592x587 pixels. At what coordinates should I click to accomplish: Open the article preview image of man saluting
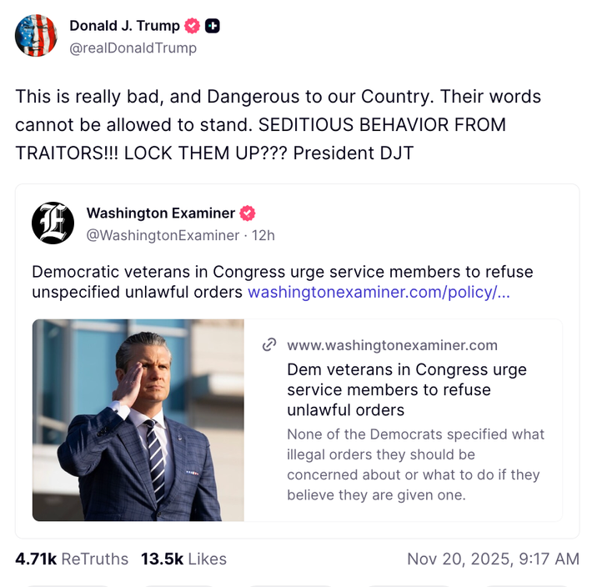(x=138, y=420)
